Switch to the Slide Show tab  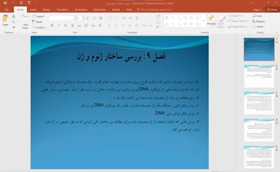coord(100,10)
